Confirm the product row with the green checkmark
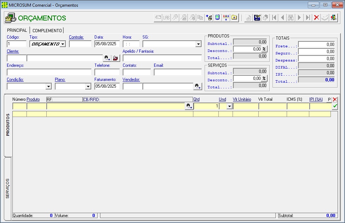 point(335,106)
